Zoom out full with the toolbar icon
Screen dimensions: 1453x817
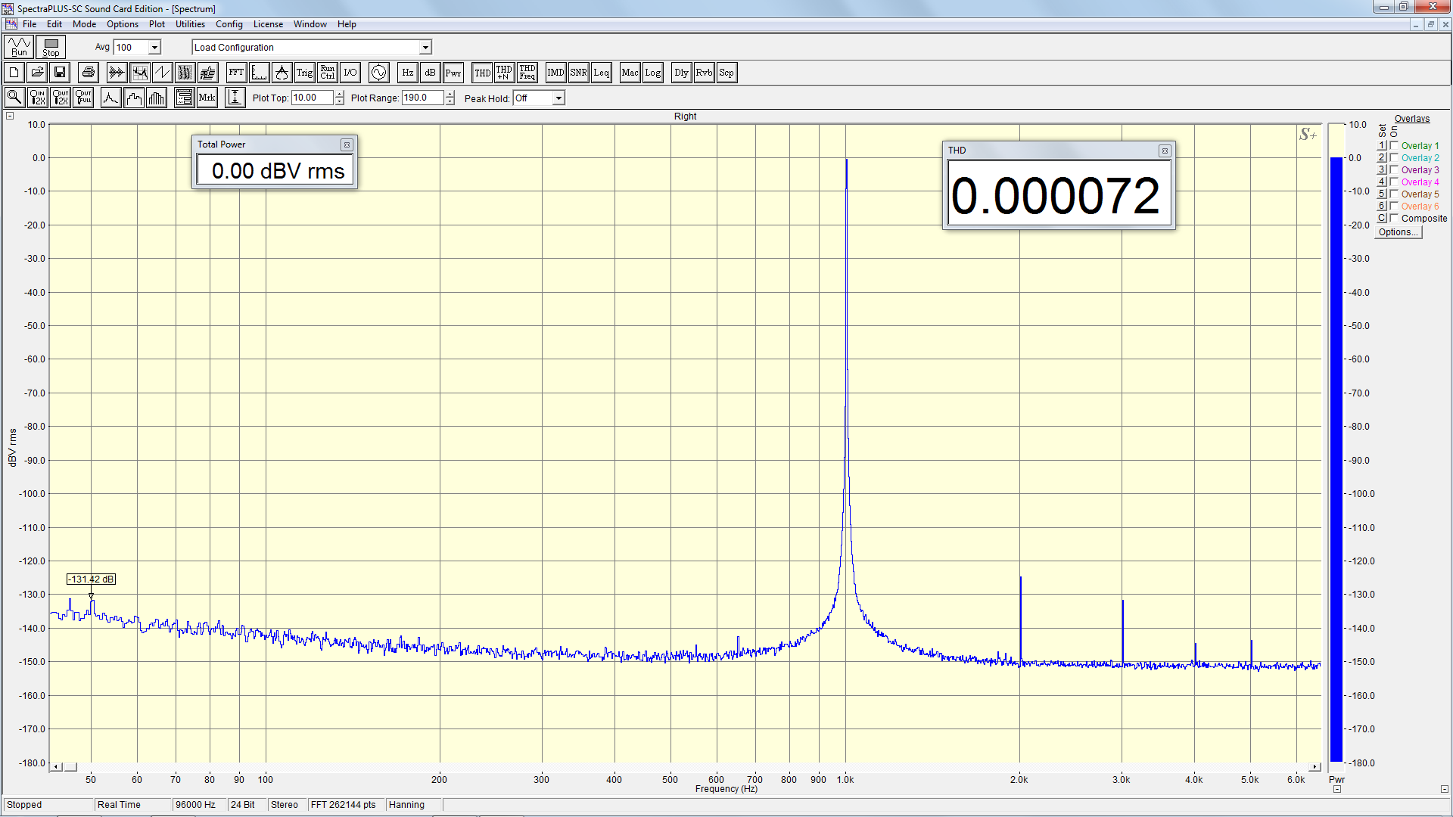tap(83, 98)
